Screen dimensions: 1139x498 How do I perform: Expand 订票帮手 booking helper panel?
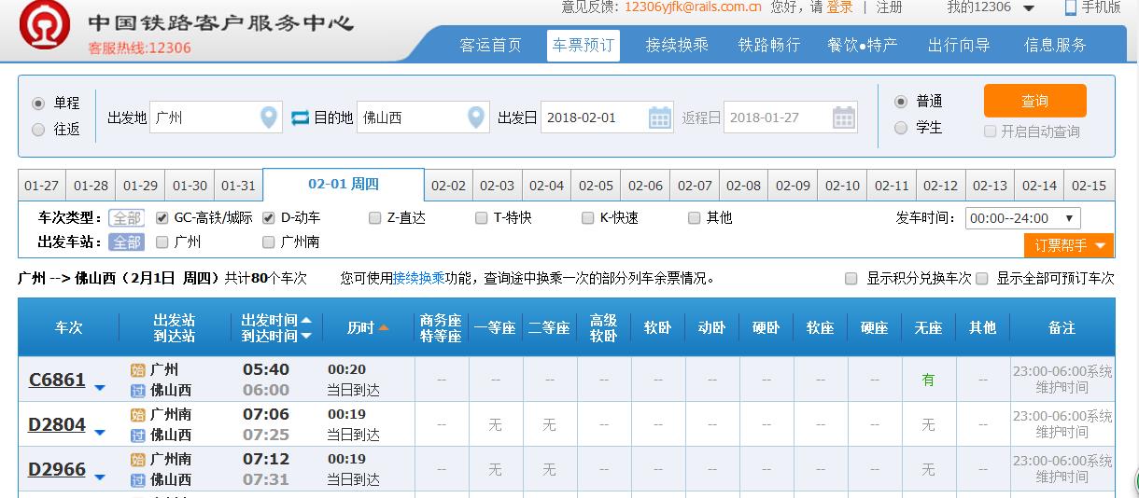pos(1069,245)
